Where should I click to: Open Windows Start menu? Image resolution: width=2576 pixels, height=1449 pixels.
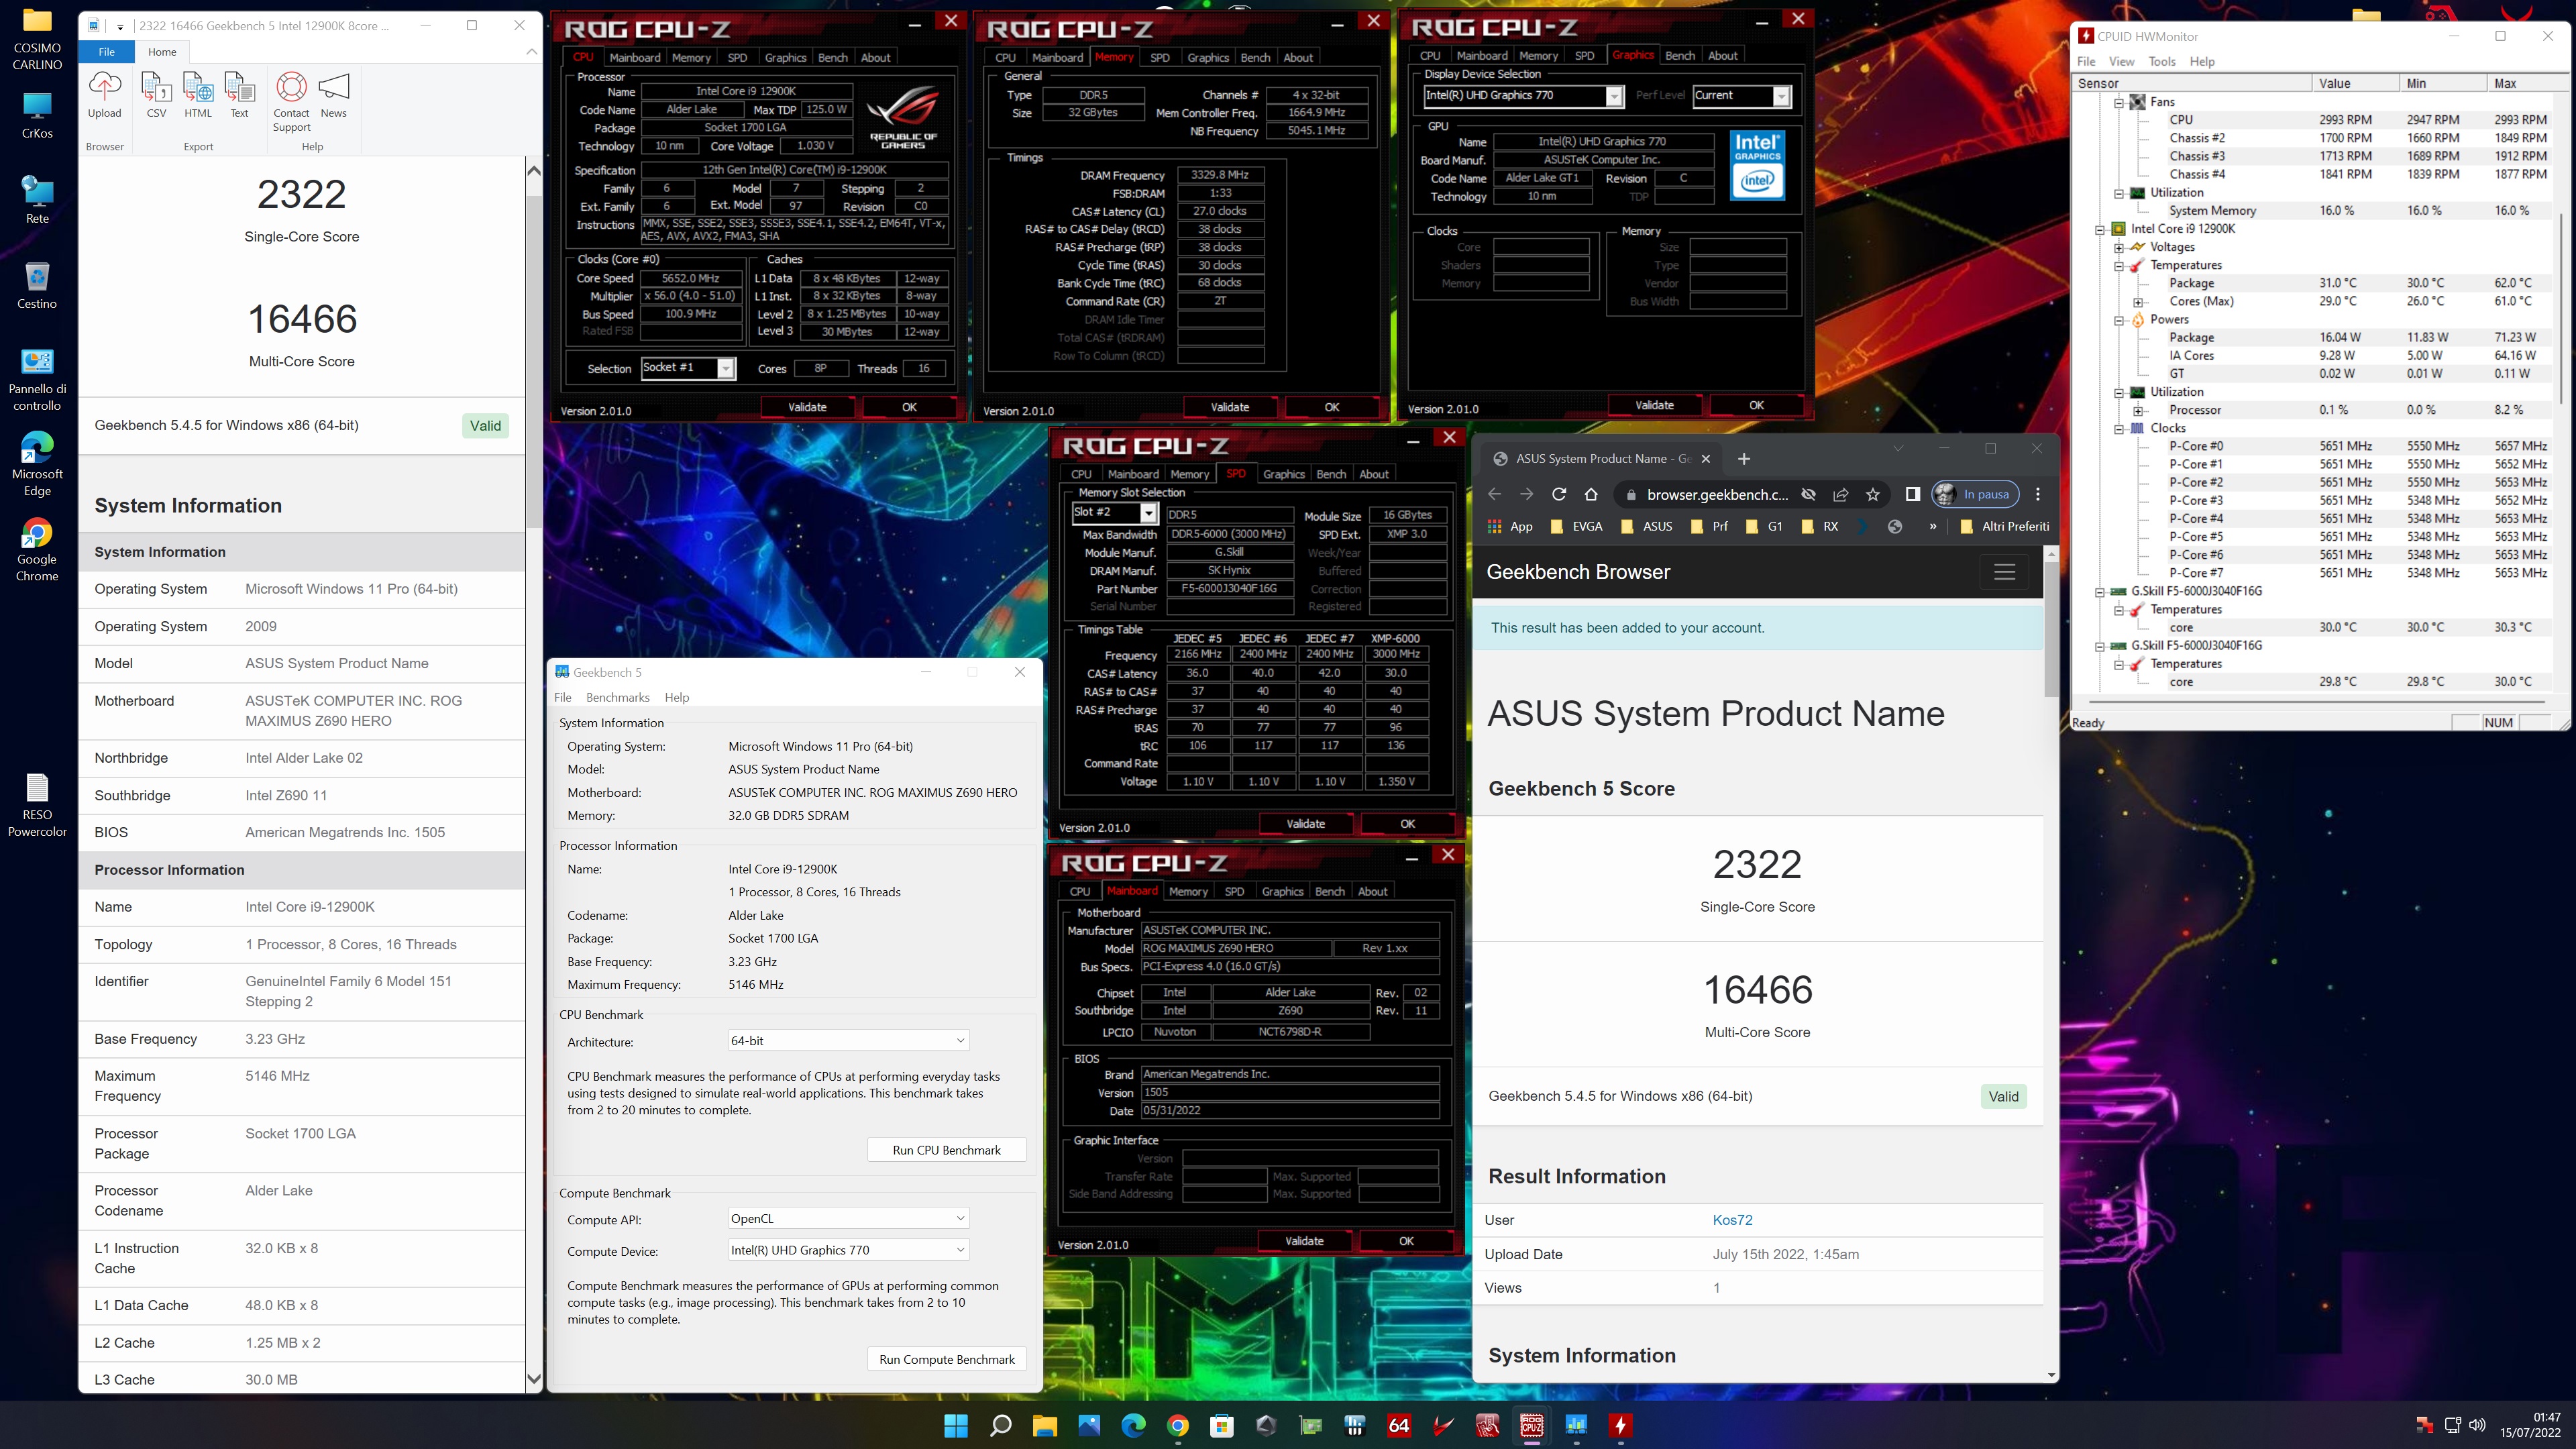coord(956,1425)
